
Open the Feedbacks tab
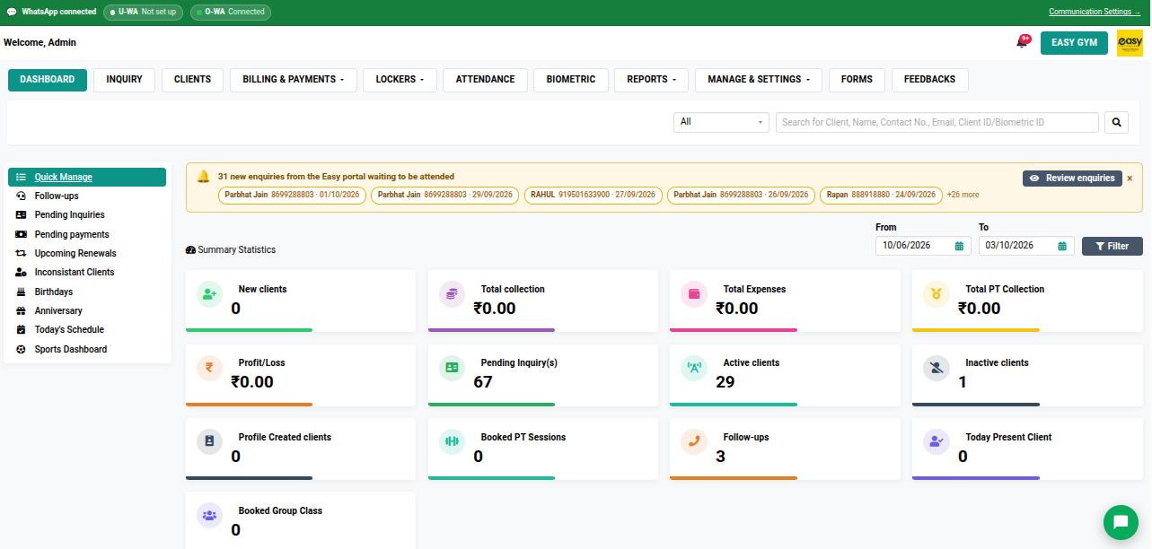(x=930, y=80)
